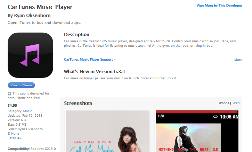This screenshot has height=152, width=252.
Task: Click the CarTunes purple music note app icon
Action: click(30, 55)
